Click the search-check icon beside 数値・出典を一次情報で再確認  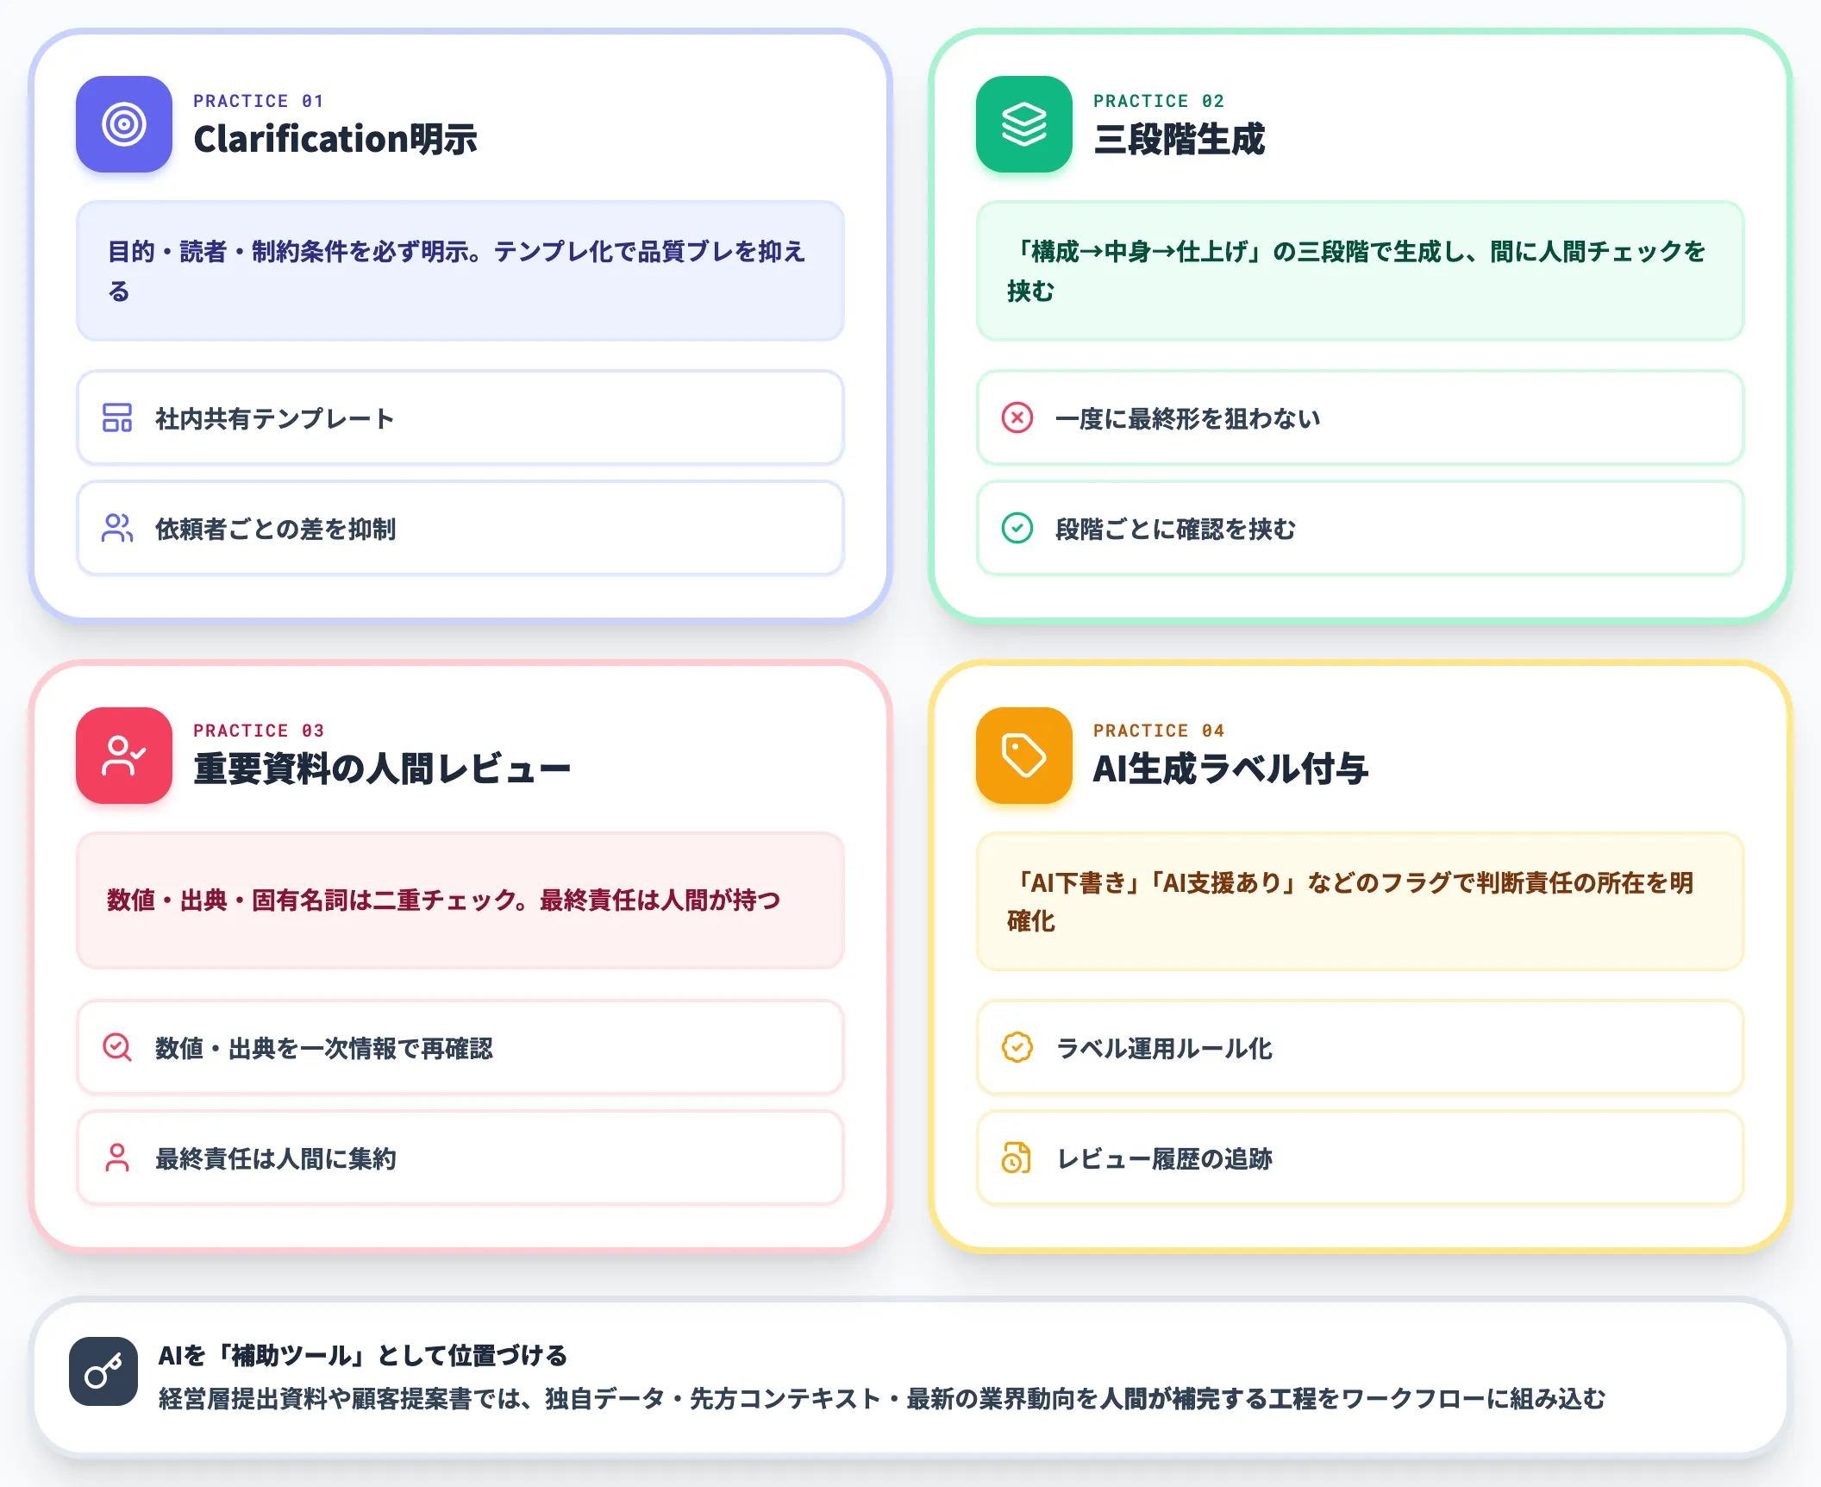[117, 1047]
